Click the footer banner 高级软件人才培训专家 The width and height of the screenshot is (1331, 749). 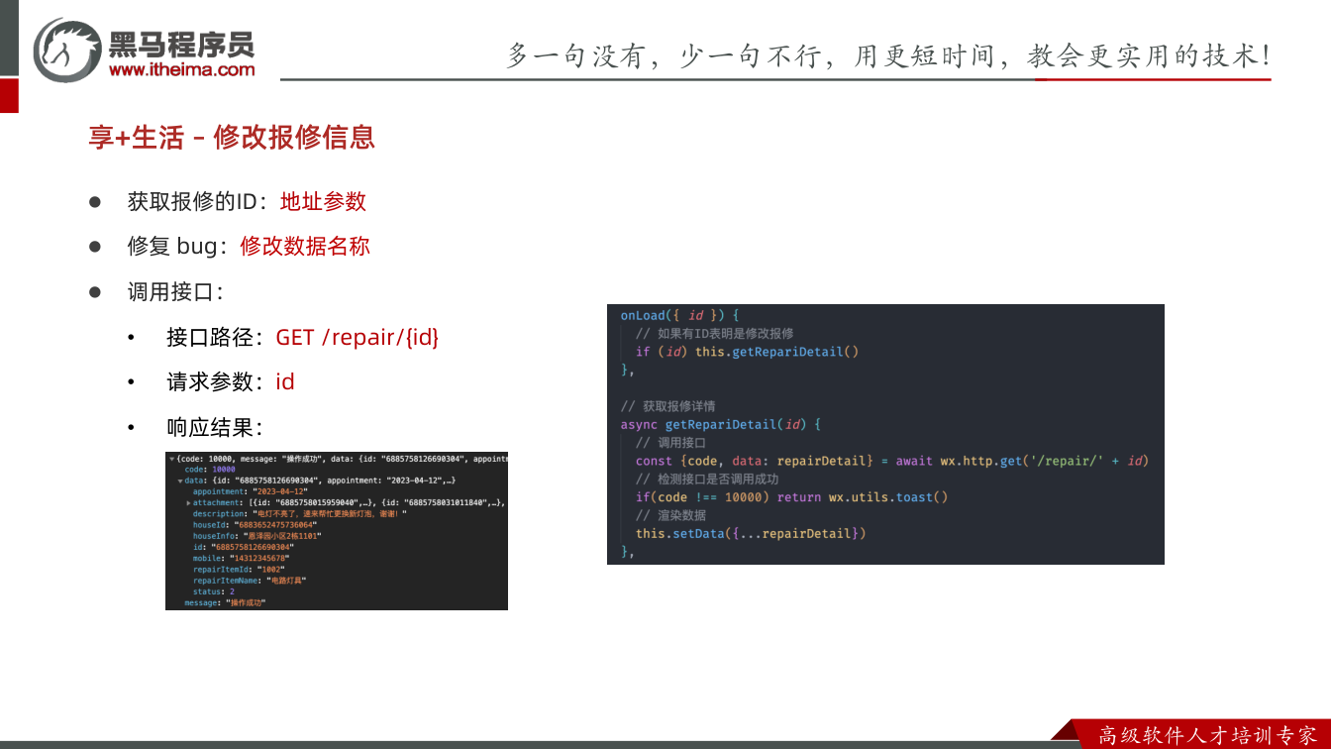coord(1208,735)
